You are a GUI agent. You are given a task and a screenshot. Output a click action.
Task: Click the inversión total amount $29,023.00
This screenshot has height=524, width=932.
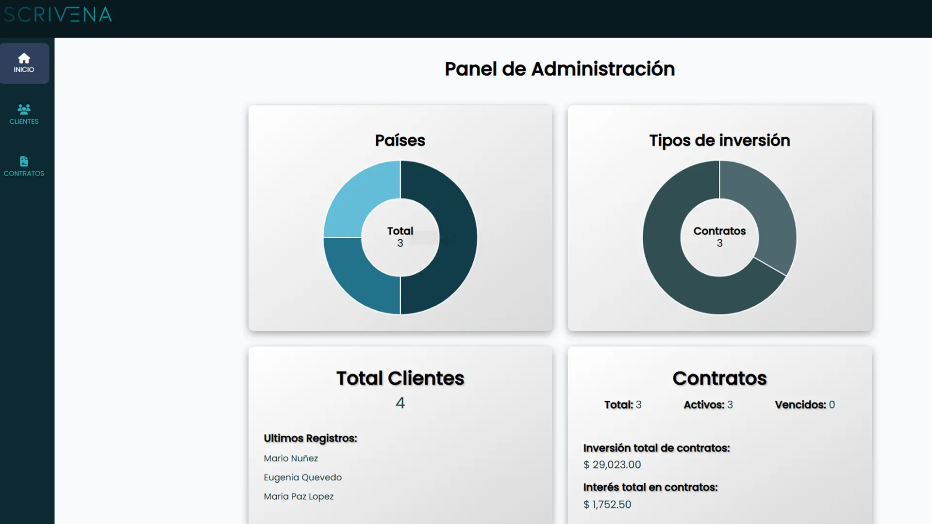pos(612,465)
